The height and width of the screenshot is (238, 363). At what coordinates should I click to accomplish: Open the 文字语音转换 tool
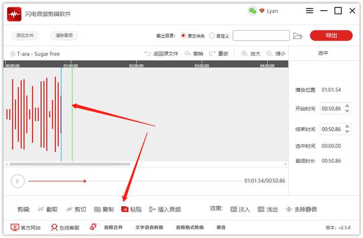click(149, 228)
